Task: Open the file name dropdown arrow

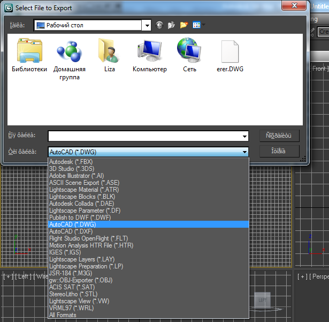Action: [244, 136]
